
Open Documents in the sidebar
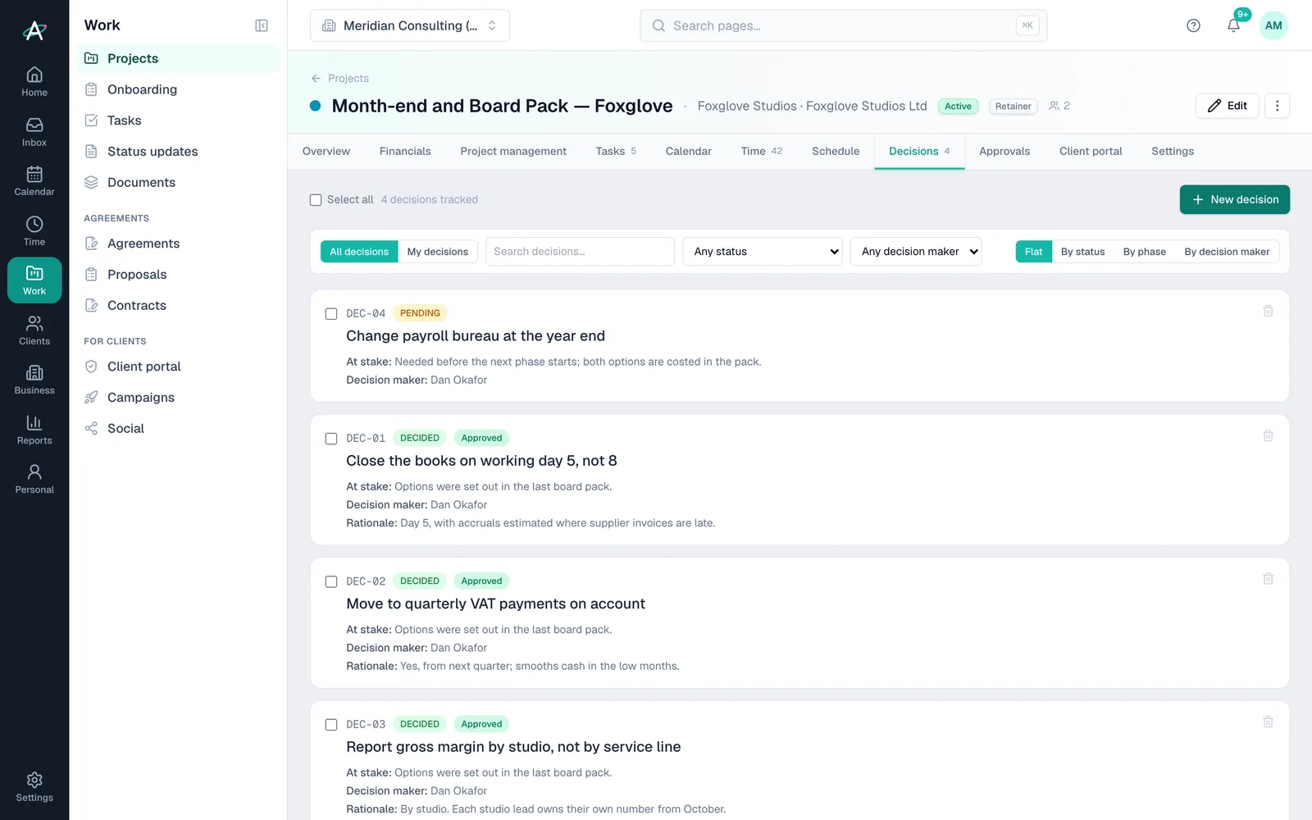pyautogui.click(x=179, y=183)
